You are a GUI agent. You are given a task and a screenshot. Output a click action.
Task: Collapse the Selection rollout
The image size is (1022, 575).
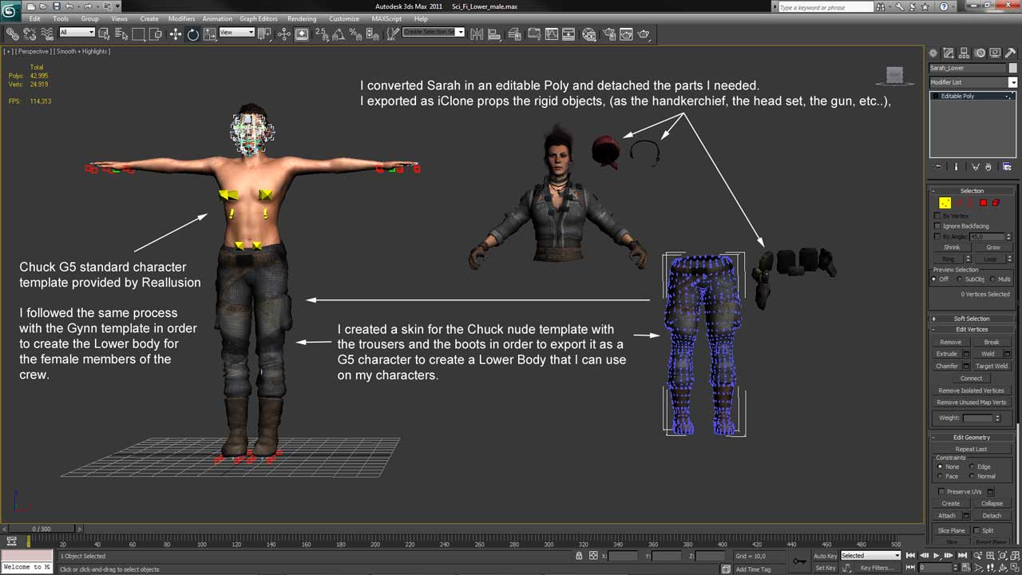point(972,191)
